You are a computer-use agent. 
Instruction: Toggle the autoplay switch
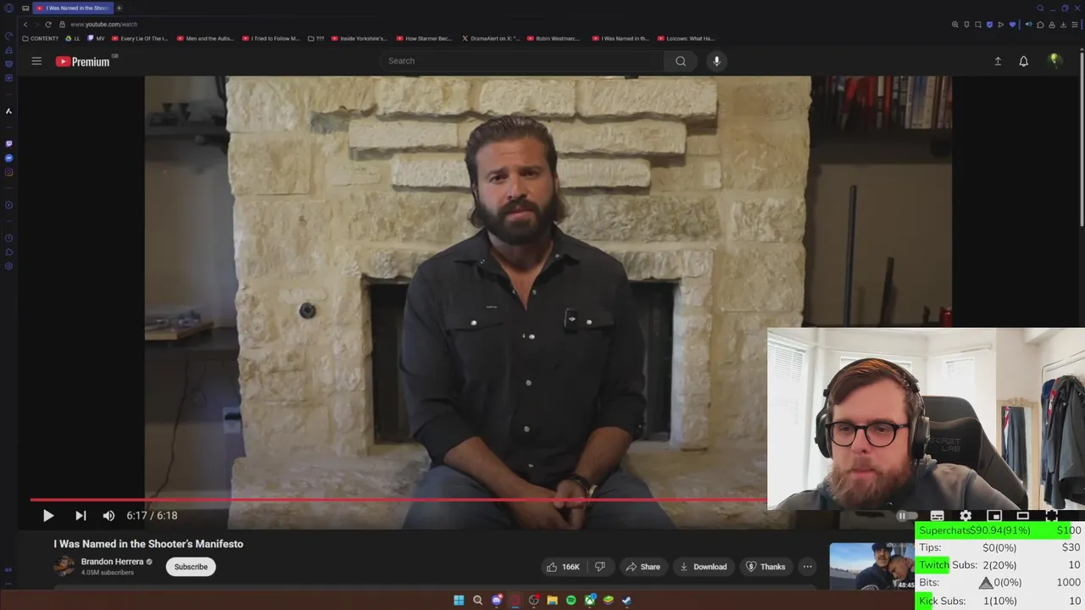pyautogui.click(x=907, y=515)
